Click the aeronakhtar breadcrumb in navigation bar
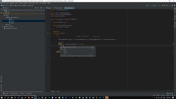The width and height of the screenshot is (176, 99). 18,5
